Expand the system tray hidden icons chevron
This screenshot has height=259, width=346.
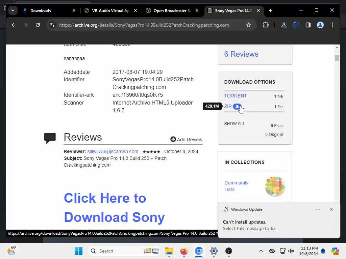(x=261, y=251)
